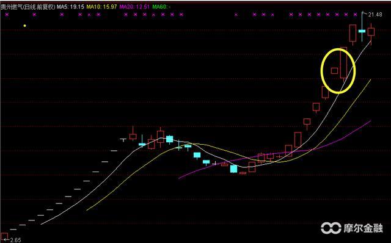Viewport: 391px width, 243px height.
Task: Click the large cyan candle at the pullback low
Action: (233, 169)
